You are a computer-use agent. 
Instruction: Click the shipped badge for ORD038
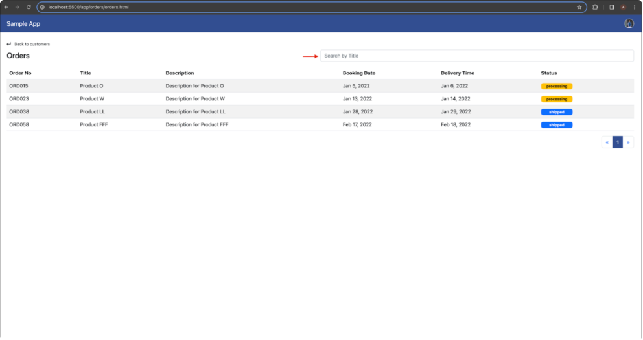[557, 112]
